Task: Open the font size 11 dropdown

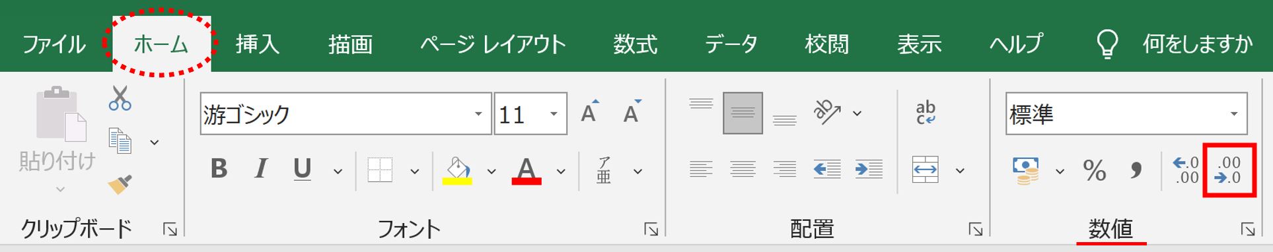Action: (x=554, y=114)
